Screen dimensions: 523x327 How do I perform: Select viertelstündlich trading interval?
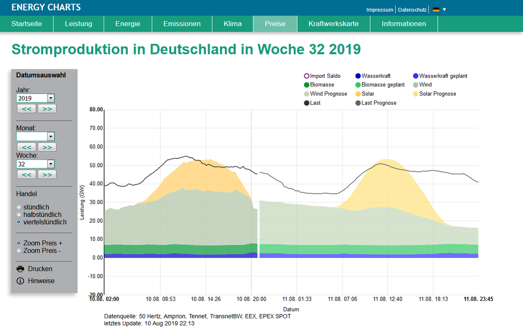(x=18, y=222)
